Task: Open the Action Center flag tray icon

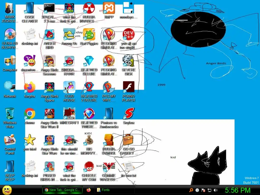Action: 203,190
